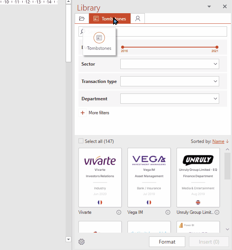Click the Library pane title
The image size is (232, 250).
tap(89, 8)
